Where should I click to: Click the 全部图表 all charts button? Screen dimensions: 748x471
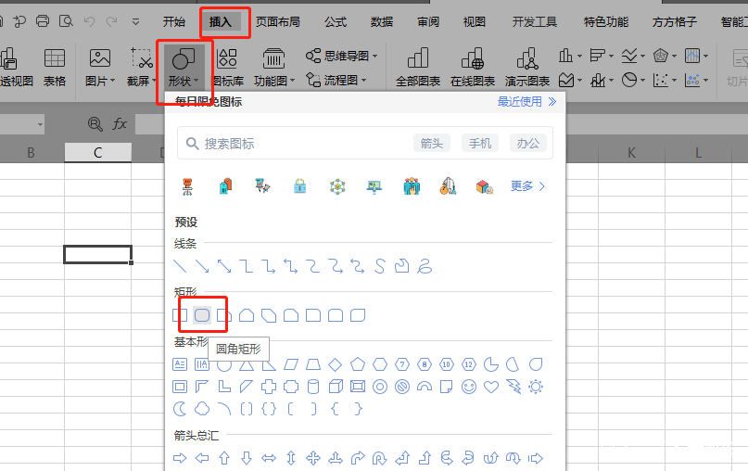418,68
